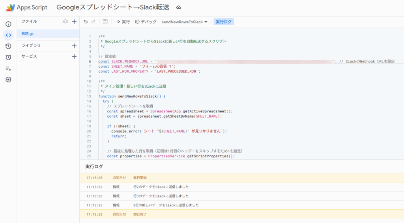Open the project history icon in sidebar
Screen dimensions: 404x223
(9, 46)
